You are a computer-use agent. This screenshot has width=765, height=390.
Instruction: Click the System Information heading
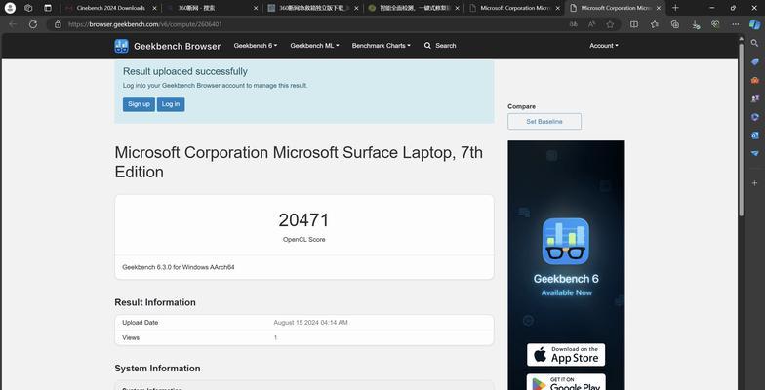tap(158, 369)
